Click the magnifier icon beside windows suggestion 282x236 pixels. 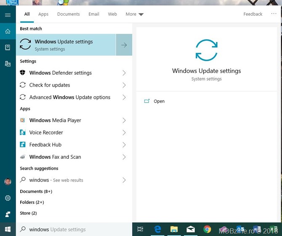click(23, 180)
